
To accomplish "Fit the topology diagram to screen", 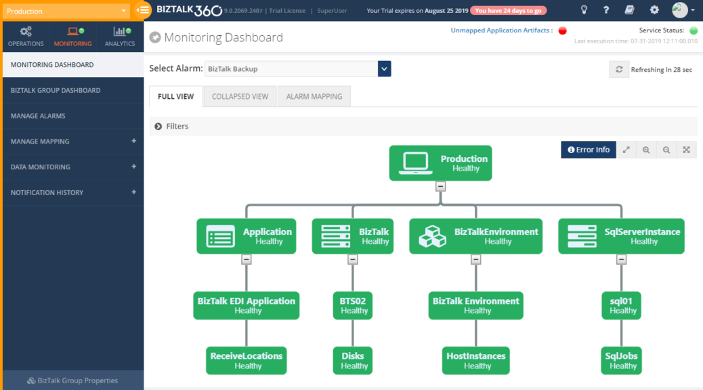I will point(686,150).
